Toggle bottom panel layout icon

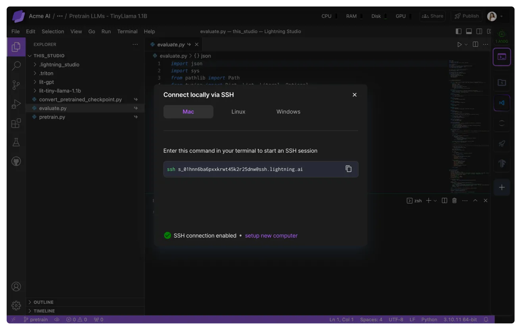tap(469, 31)
